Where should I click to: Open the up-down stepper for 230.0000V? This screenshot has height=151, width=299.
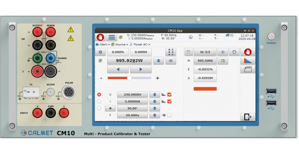[155, 95]
